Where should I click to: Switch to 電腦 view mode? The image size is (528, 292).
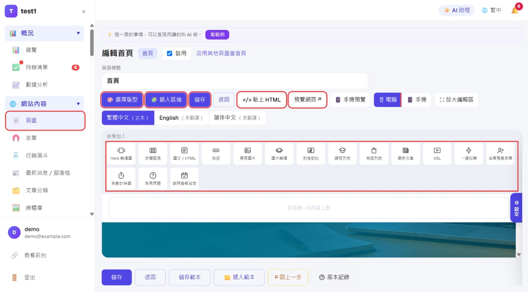387,99
